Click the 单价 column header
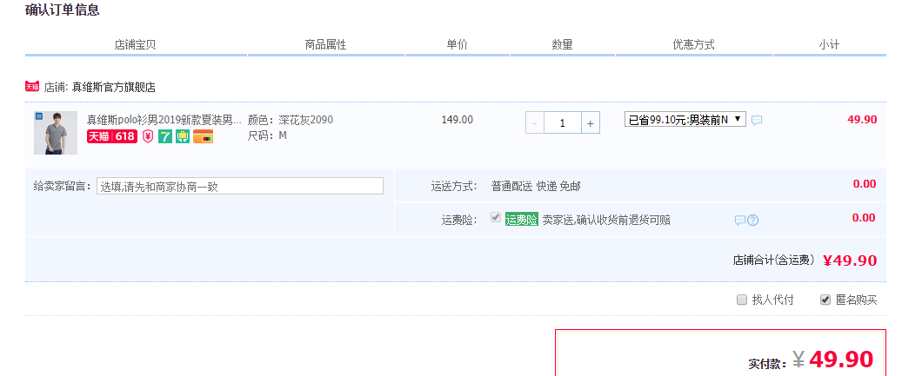922x376 pixels. coord(457,44)
